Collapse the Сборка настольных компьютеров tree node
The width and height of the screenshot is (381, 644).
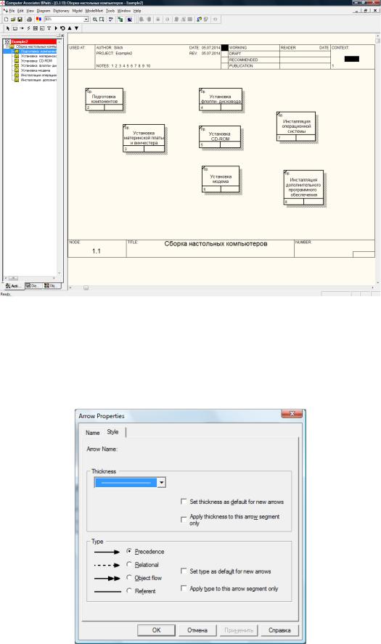[7, 46]
